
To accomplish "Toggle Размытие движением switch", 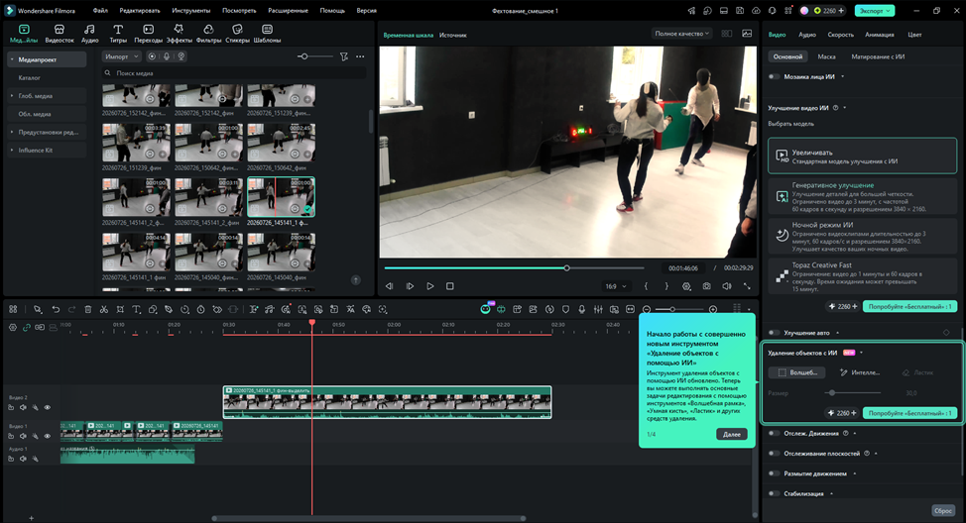I will [x=774, y=473].
